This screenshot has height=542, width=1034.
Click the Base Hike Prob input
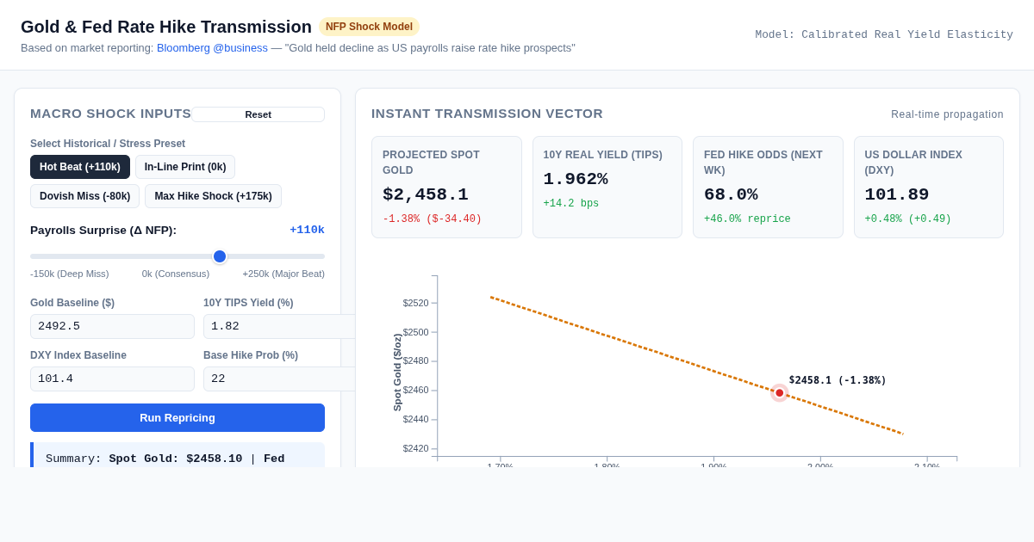(280, 379)
